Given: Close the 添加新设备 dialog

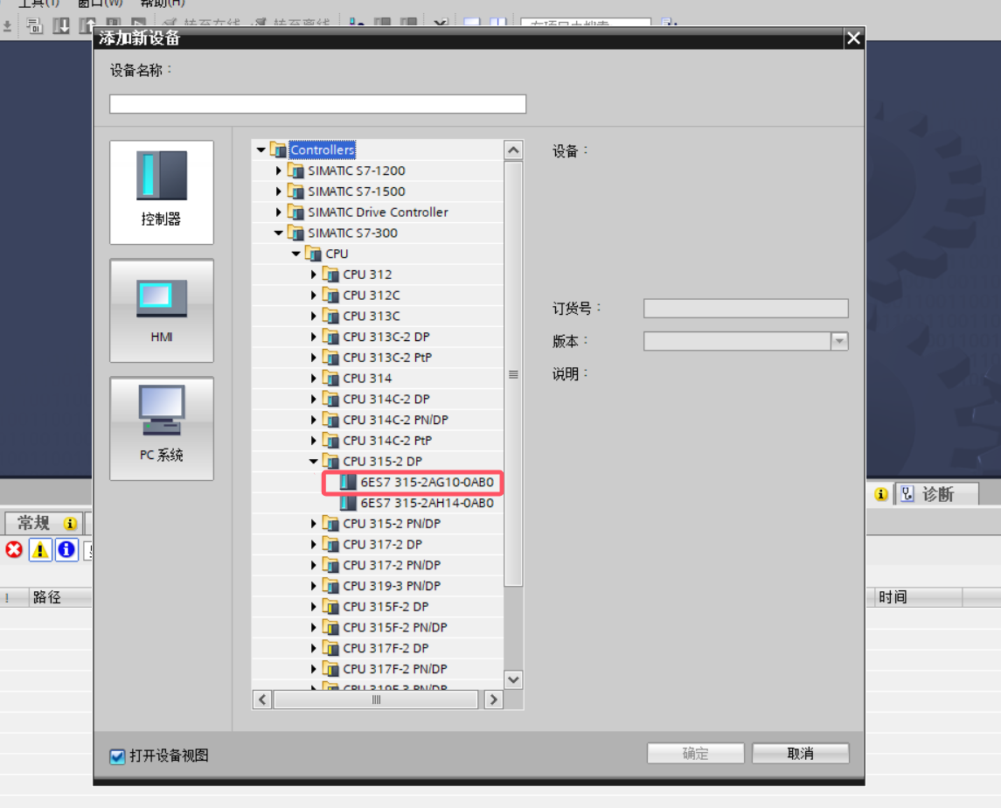Looking at the screenshot, I should (x=853, y=38).
